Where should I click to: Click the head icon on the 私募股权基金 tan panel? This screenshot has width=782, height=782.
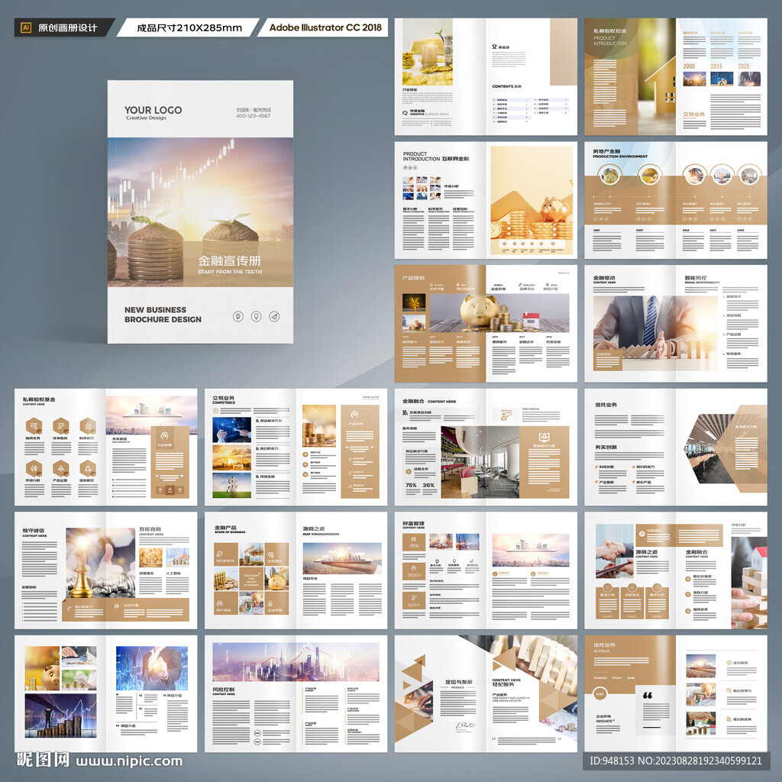tap(165, 435)
